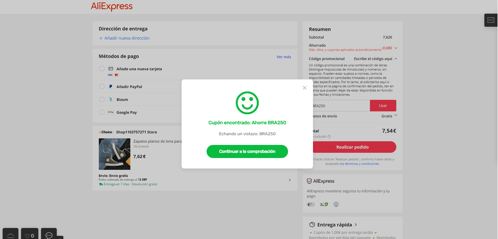Open the wishlist heart counter
This screenshot has width=498, height=239.
coord(29,235)
